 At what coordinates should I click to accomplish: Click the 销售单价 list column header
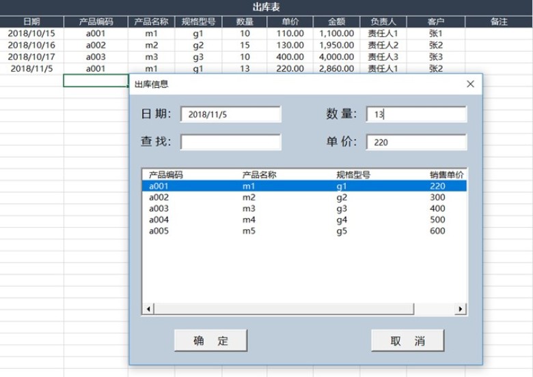pyautogui.click(x=447, y=175)
